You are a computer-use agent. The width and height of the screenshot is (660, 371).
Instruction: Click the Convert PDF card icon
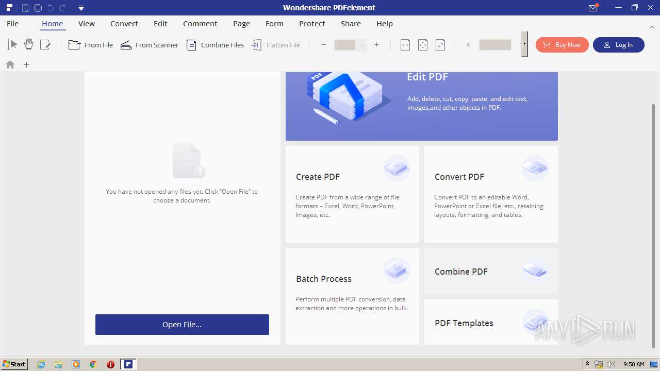[x=535, y=168]
